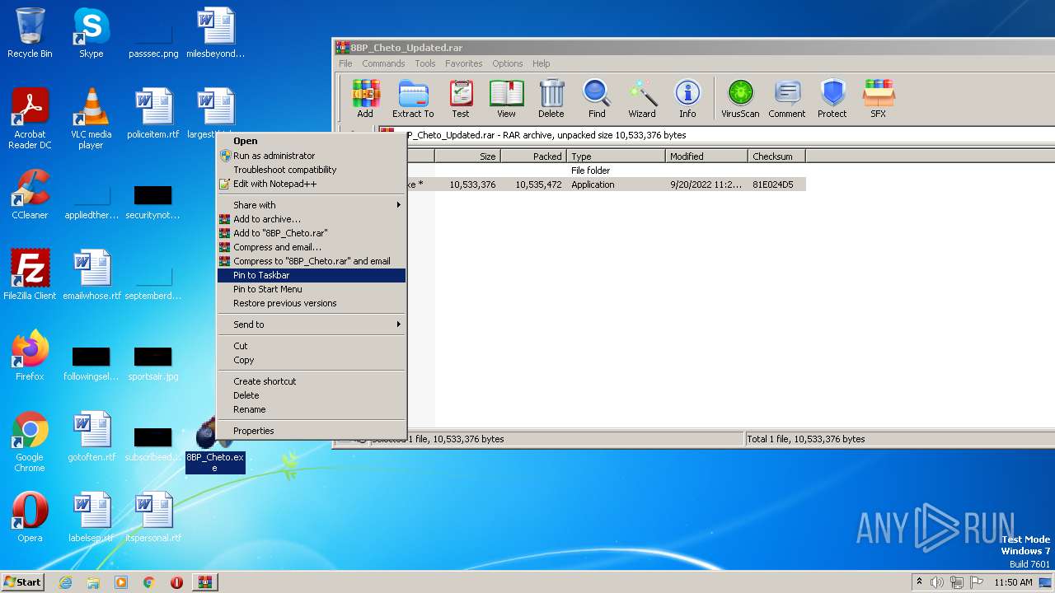Open the WinRAR Commands menu

point(383,63)
